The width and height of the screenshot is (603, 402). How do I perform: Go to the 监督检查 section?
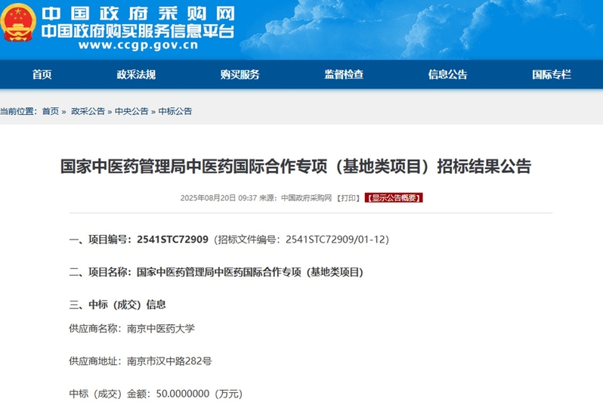(344, 74)
